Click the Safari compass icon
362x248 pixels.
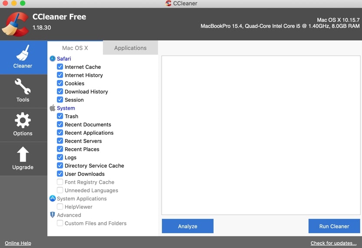[x=53, y=59]
